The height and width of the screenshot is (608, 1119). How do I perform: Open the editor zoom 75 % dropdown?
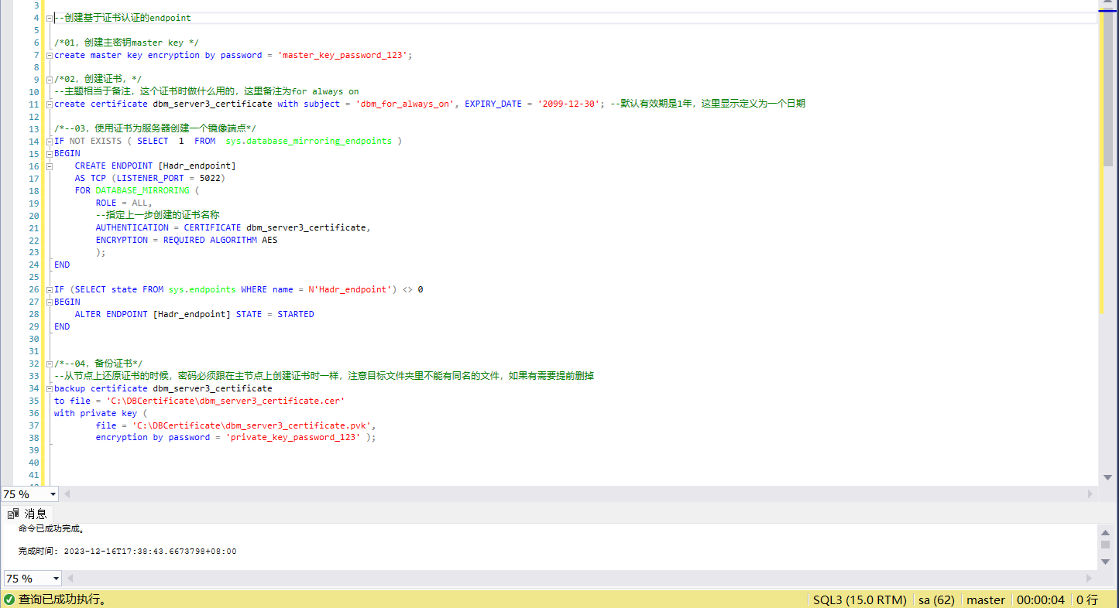[53, 494]
